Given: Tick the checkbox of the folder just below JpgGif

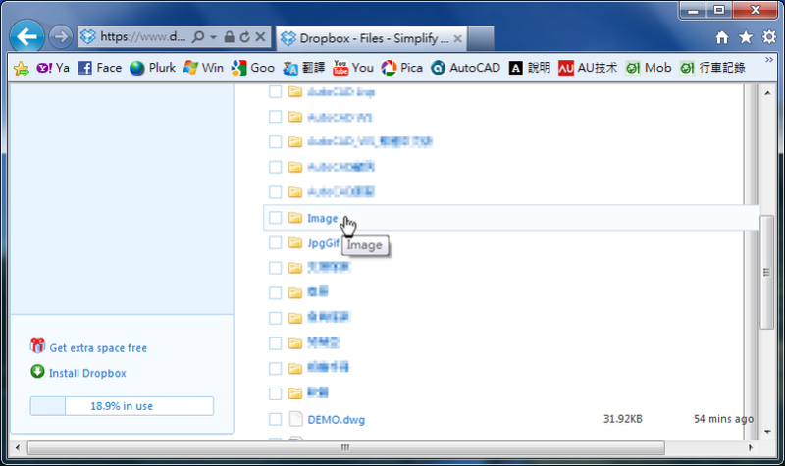Looking at the screenshot, I should click(x=275, y=268).
